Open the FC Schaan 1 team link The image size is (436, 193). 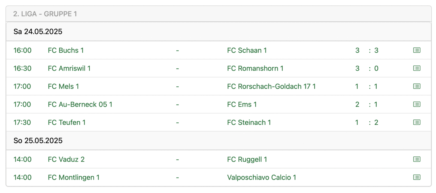coord(247,50)
